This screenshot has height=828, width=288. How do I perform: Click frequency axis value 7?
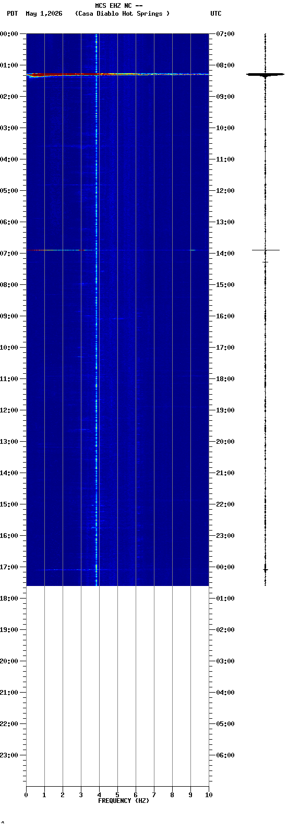click(x=154, y=795)
